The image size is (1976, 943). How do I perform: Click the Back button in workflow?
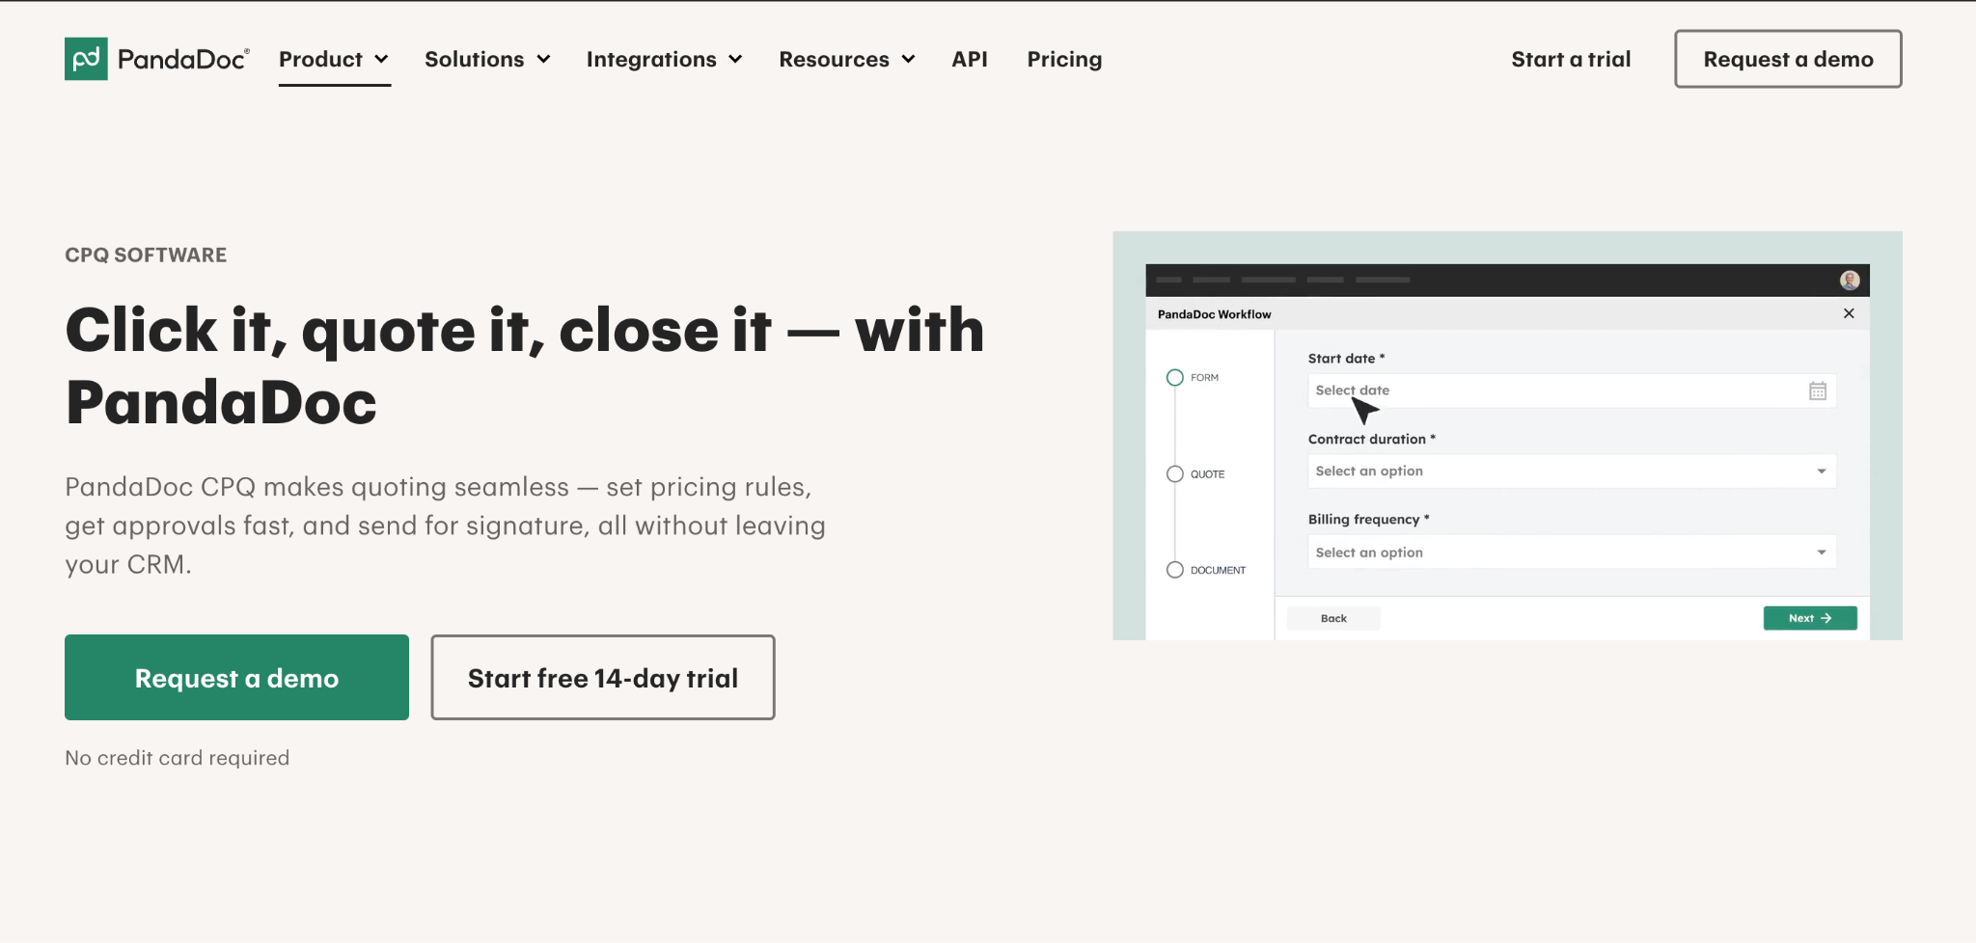pos(1333,618)
